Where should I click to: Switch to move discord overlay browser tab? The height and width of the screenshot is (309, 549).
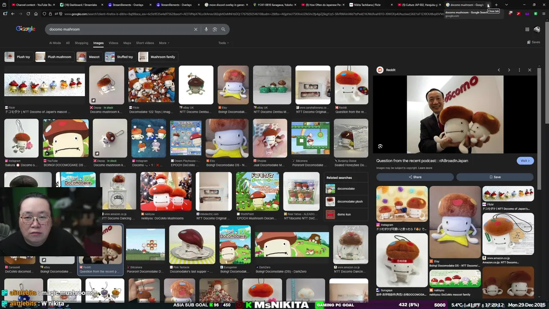tap(226, 5)
